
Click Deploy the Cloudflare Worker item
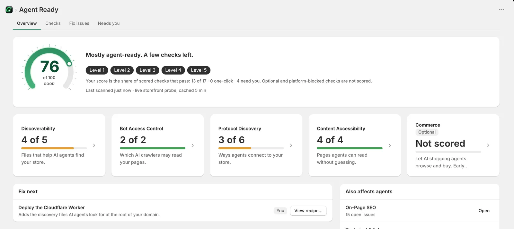pos(173,211)
